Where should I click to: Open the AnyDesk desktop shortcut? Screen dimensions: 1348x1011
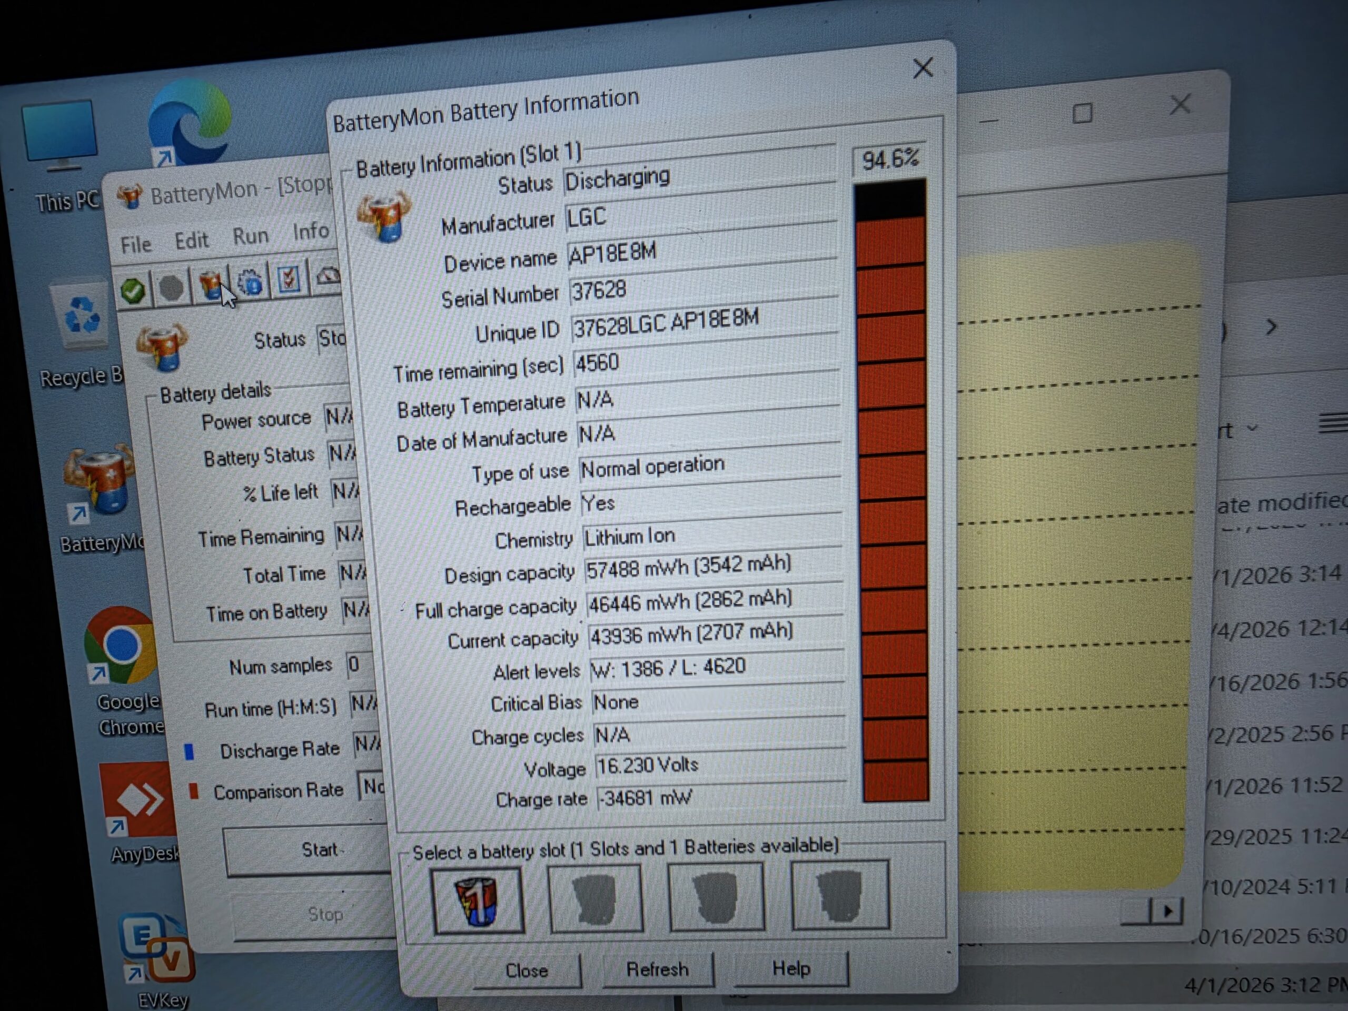point(140,814)
